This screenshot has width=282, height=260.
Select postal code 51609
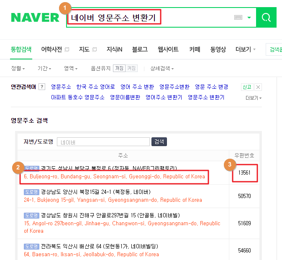[x=244, y=223]
